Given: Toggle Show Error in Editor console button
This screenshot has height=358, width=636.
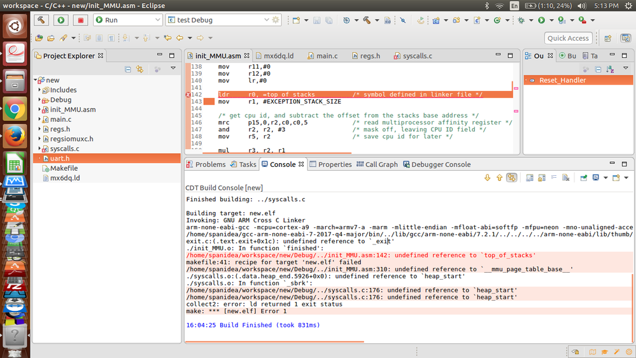Looking at the screenshot, I should 511,178.
